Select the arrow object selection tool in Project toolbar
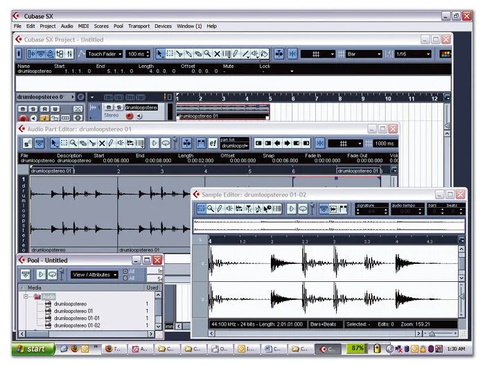 tap(160, 54)
